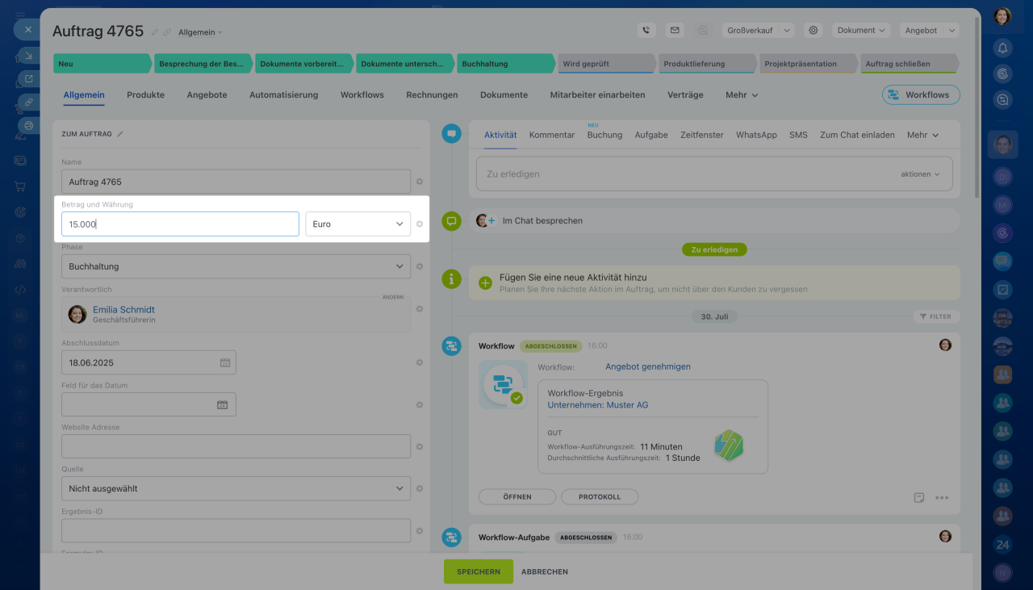Open the Angebot genehmigen workflow link
This screenshot has height=590, width=1033.
click(x=647, y=366)
